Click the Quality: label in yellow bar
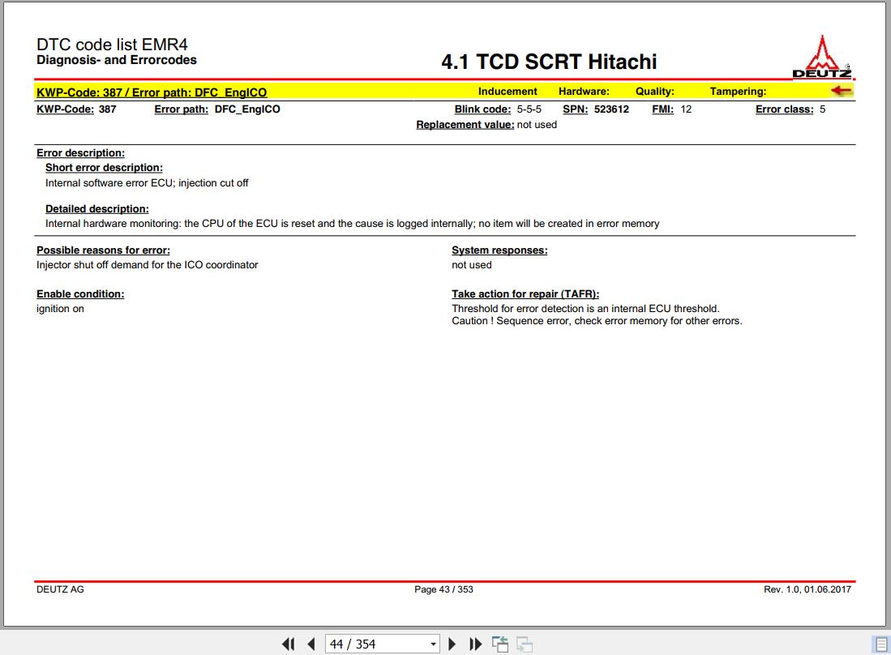Viewport: 891px width, 655px height. coord(654,92)
